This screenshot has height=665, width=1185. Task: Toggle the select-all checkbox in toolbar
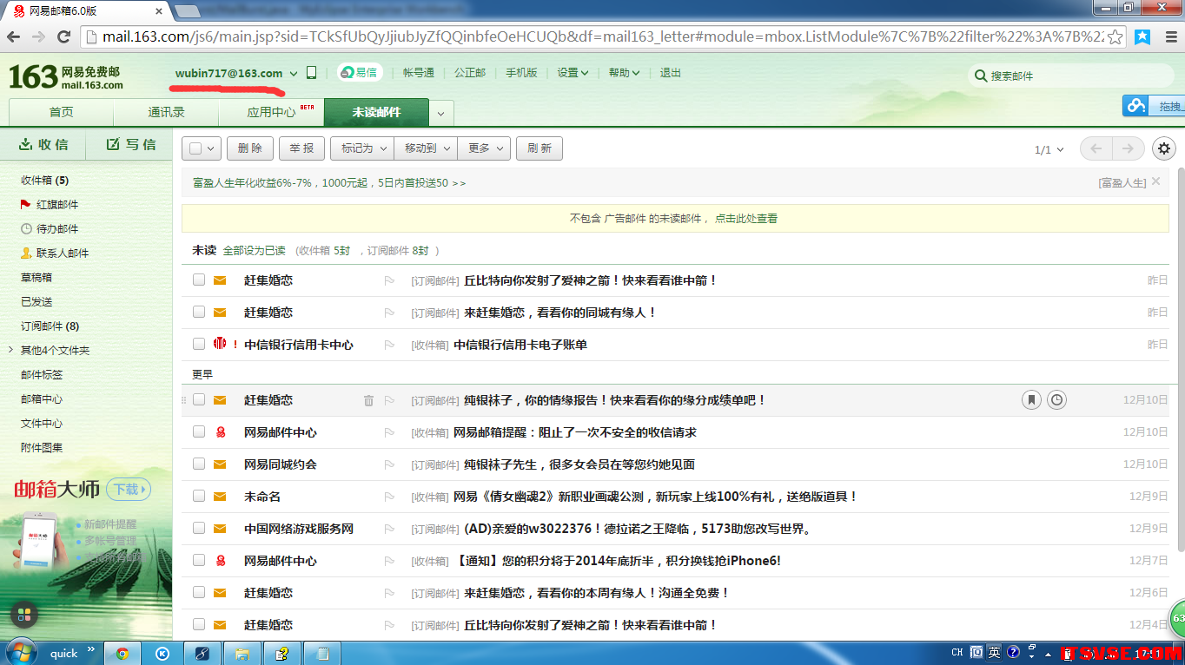(x=195, y=148)
